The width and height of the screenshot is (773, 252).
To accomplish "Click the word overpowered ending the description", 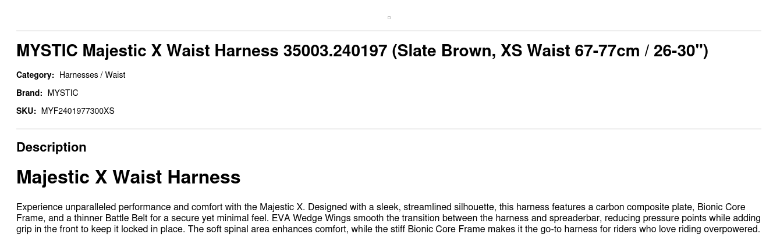I will (x=731, y=229).
